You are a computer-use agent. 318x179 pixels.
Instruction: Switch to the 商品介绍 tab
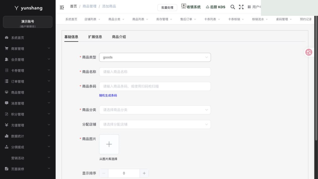pos(119,37)
